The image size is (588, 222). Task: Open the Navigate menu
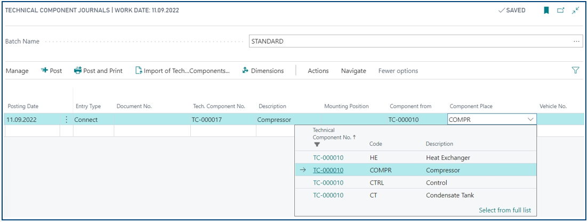pyautogui.click(x=353, y=71)
